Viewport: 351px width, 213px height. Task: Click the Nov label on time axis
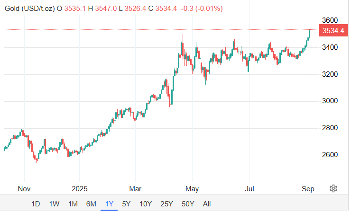(24, 188)
